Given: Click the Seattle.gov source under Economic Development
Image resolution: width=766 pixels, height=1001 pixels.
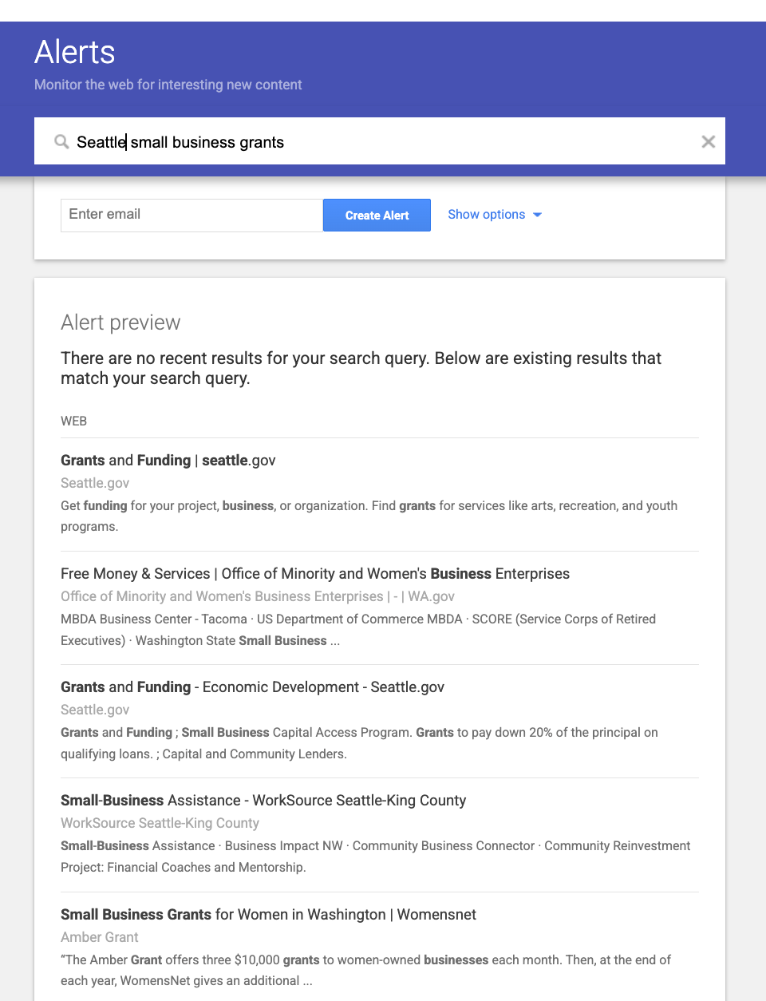Looking at the screenshot, I should click(95, 710).
